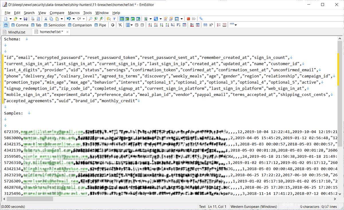Open the Macros menu
Screen dimensions: 344x210
coord(74,13)
